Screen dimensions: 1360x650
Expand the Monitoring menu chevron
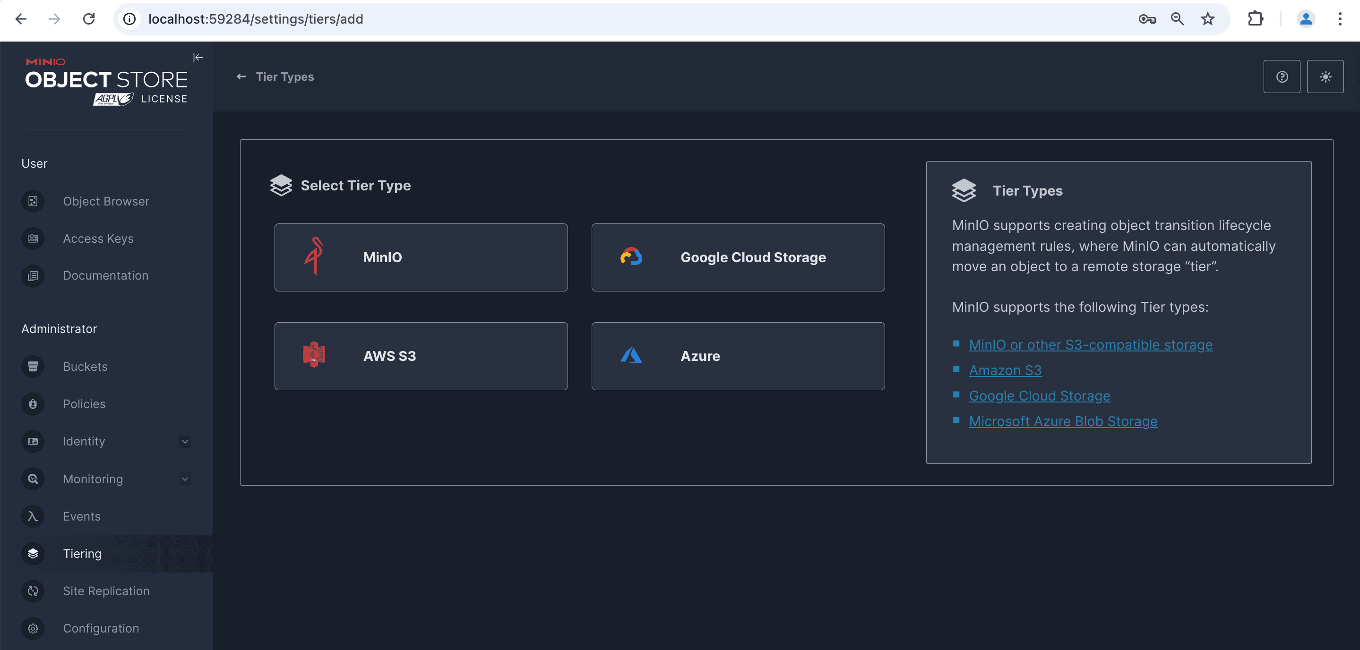click(x=185, y=479)
